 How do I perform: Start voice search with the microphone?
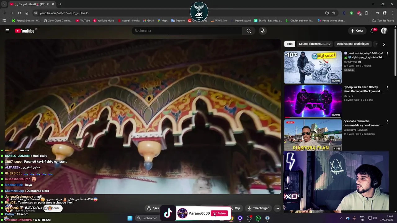tap(263, 31)
